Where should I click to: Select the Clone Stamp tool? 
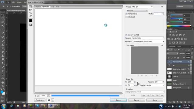coord(3,45)
